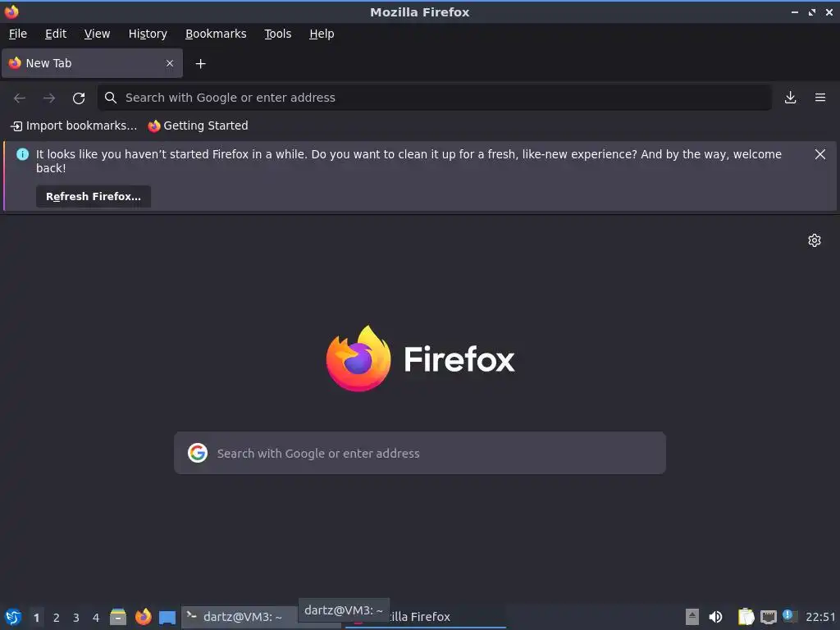Switch to workspace 2
This screenshot has width=840, height=630.
57,618
